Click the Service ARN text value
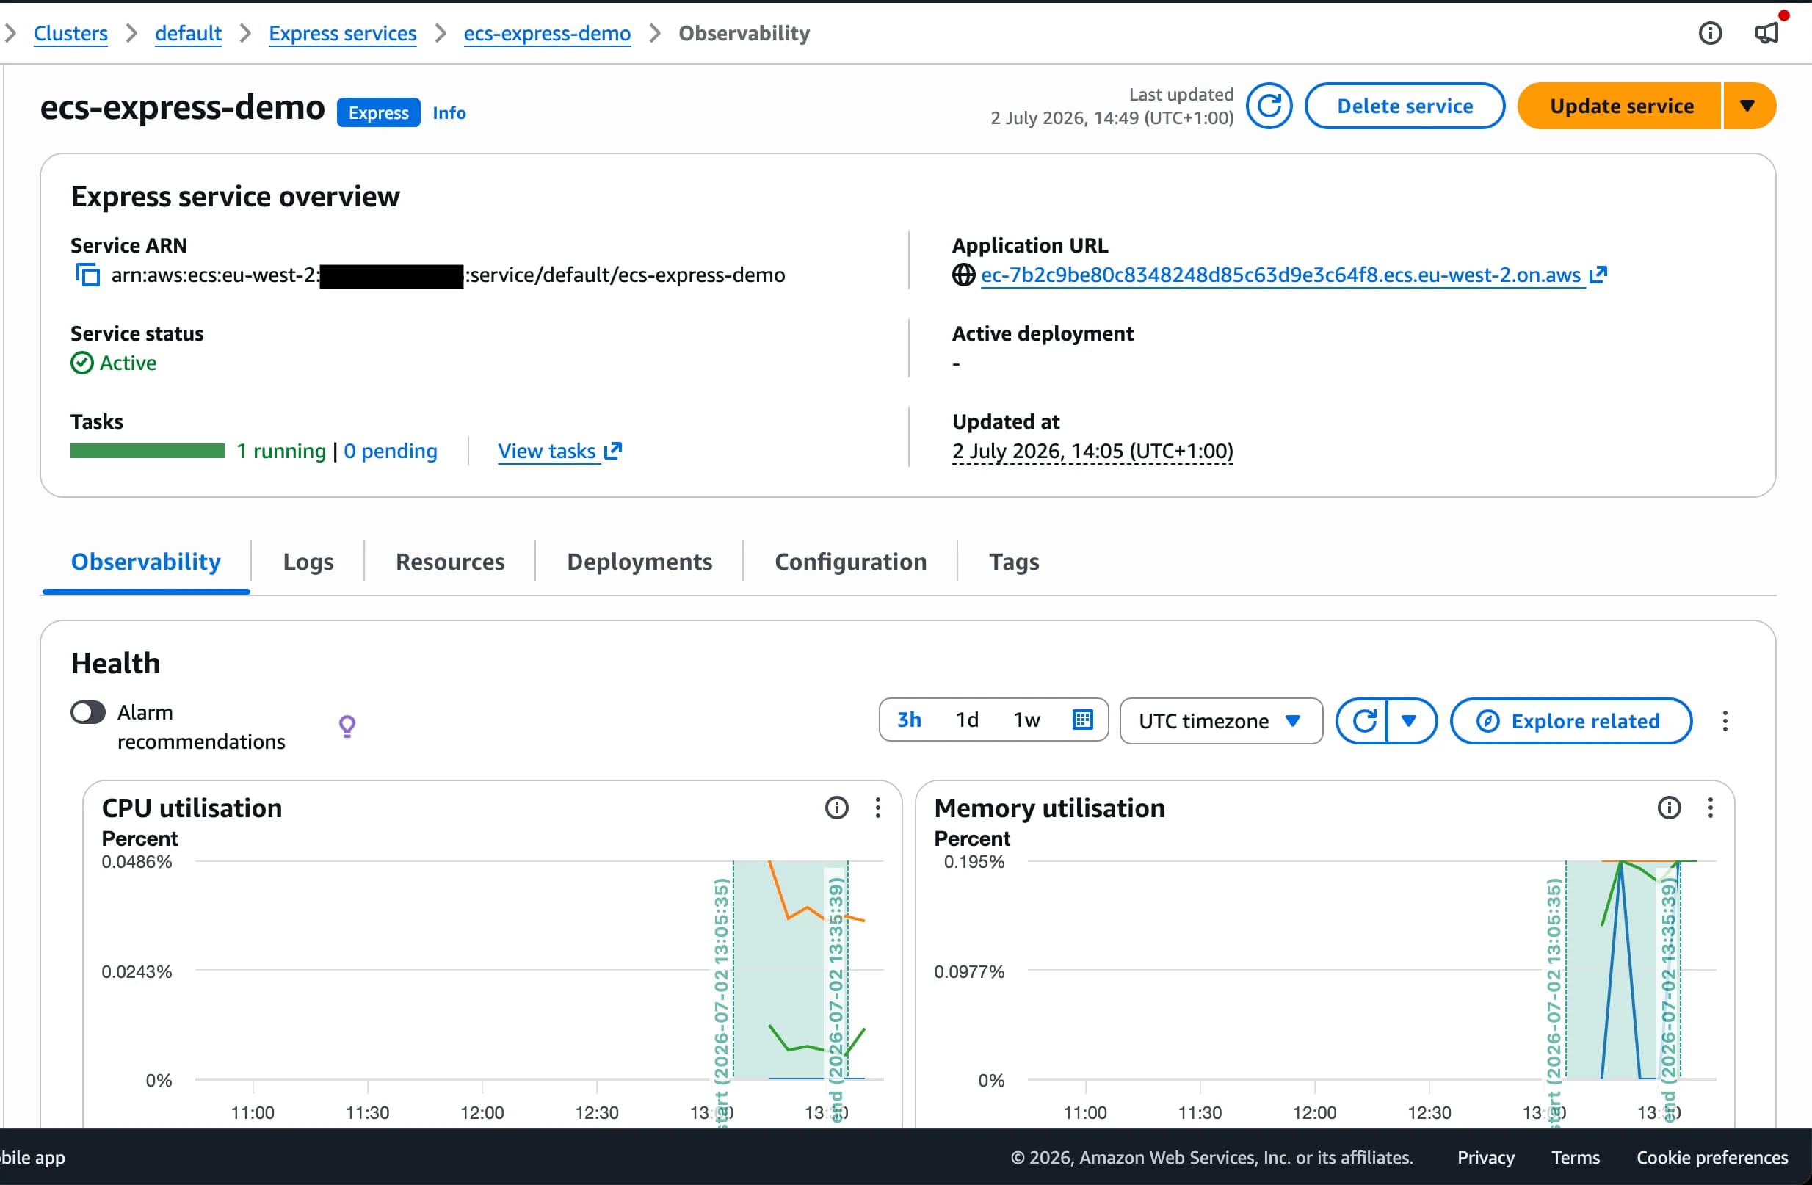Screen dimensions: 1812x1185 (x=448, y=274)
